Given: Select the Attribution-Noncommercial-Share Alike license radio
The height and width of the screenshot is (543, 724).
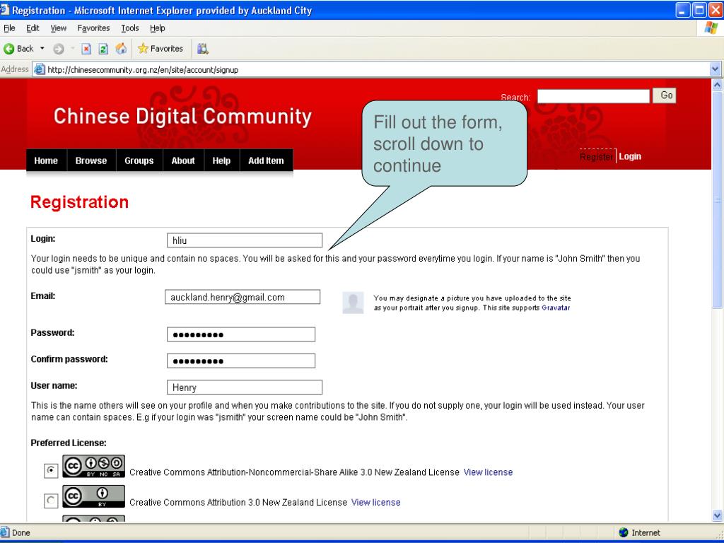Looking at the screenshot, I should (51, 470).
